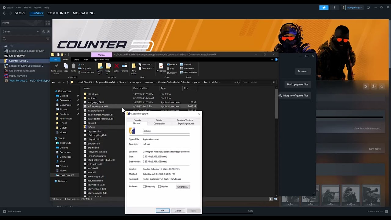Screen dimensions: 391x220
Task: Go to Steam COMMUNITY section
Action: (x=58, y=13)
